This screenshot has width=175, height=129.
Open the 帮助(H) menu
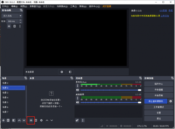pyautogui.click(x=83, y=6)
